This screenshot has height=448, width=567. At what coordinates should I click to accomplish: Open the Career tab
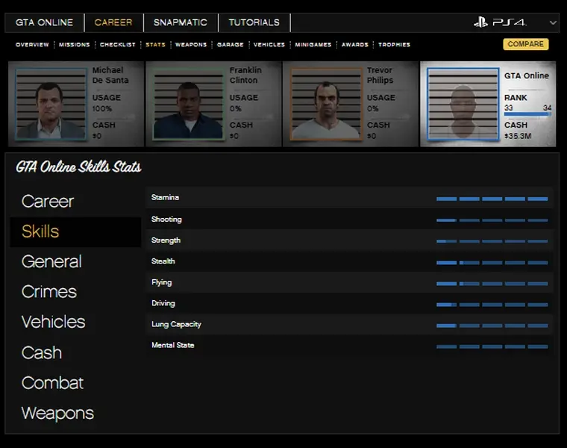coord(113,22)
